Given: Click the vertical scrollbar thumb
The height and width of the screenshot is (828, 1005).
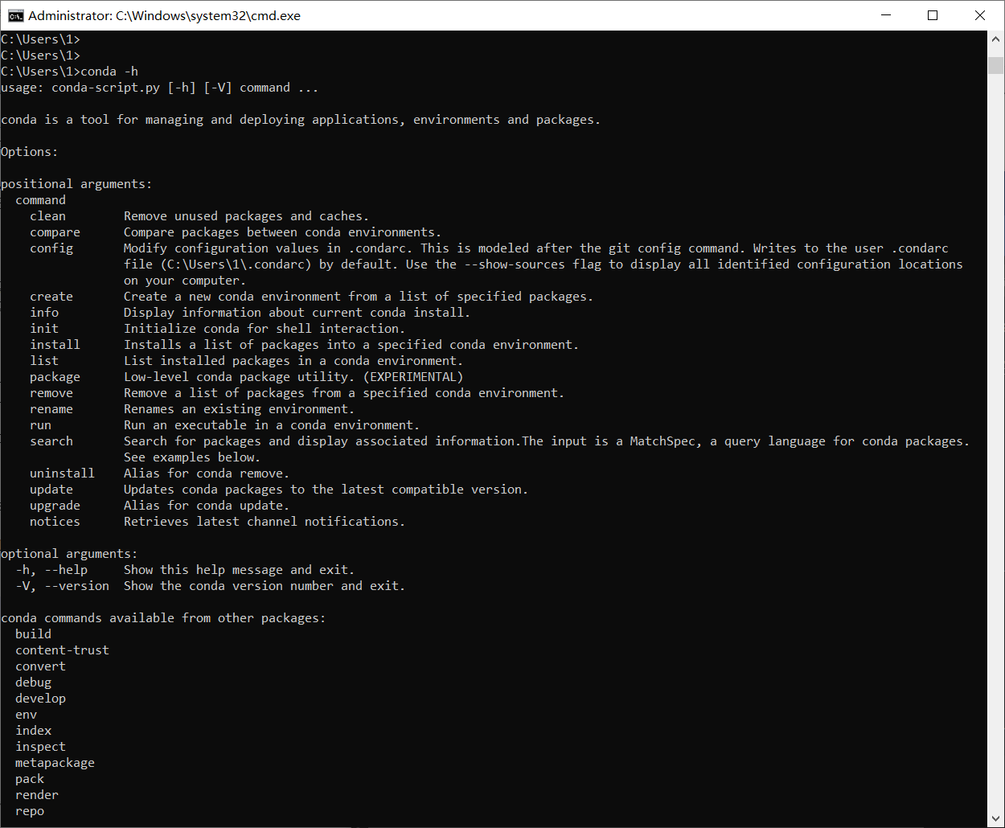Looking at the screenshot, I should click(x=995, y=65).
